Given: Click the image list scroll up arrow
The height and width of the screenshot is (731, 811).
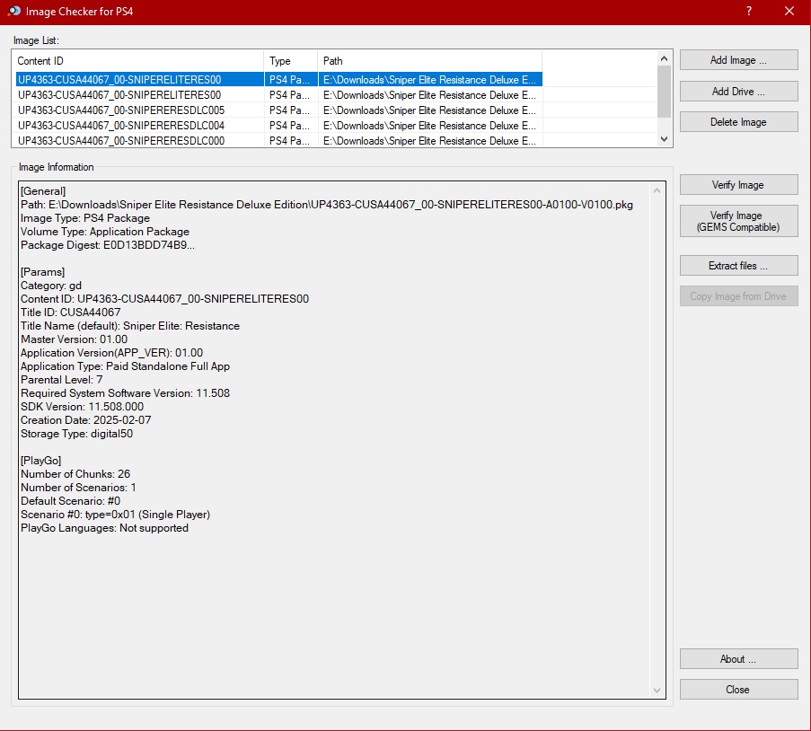Looking at the screenshot, I should [664, 58].
